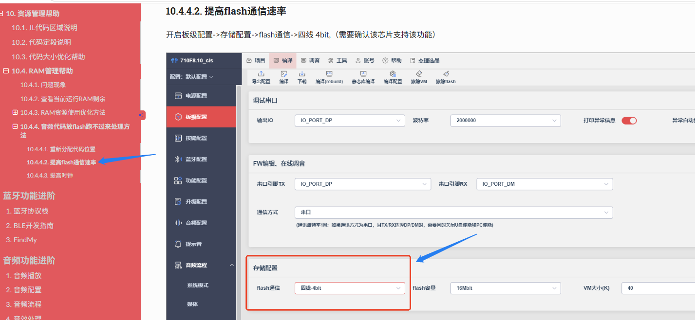Open the flash通信 四线-4bit dropdown
The height and width of the screenshot is (320, 695).
[x=350, y=288]
